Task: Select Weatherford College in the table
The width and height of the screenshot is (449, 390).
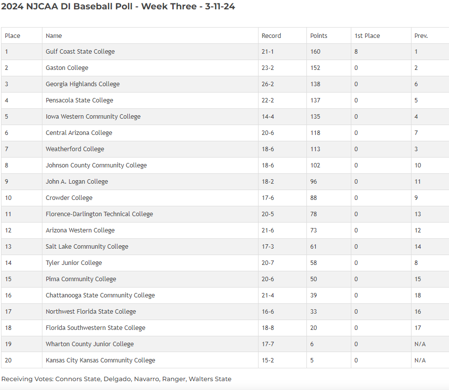Action: point(75,149)
